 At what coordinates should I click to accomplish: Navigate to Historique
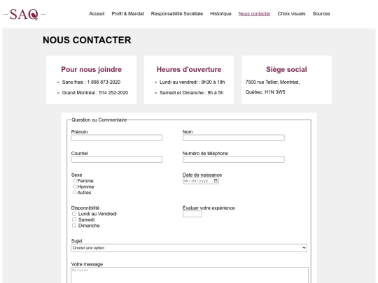pyautogui.click(x=220, y=14)
